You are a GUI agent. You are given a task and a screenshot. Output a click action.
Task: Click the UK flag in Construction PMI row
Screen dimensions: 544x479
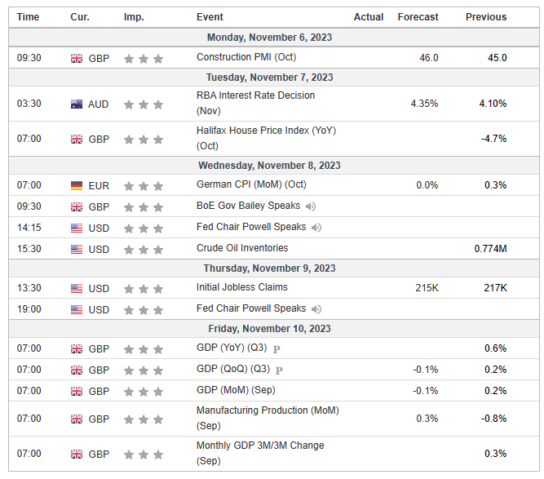[77, 59]
